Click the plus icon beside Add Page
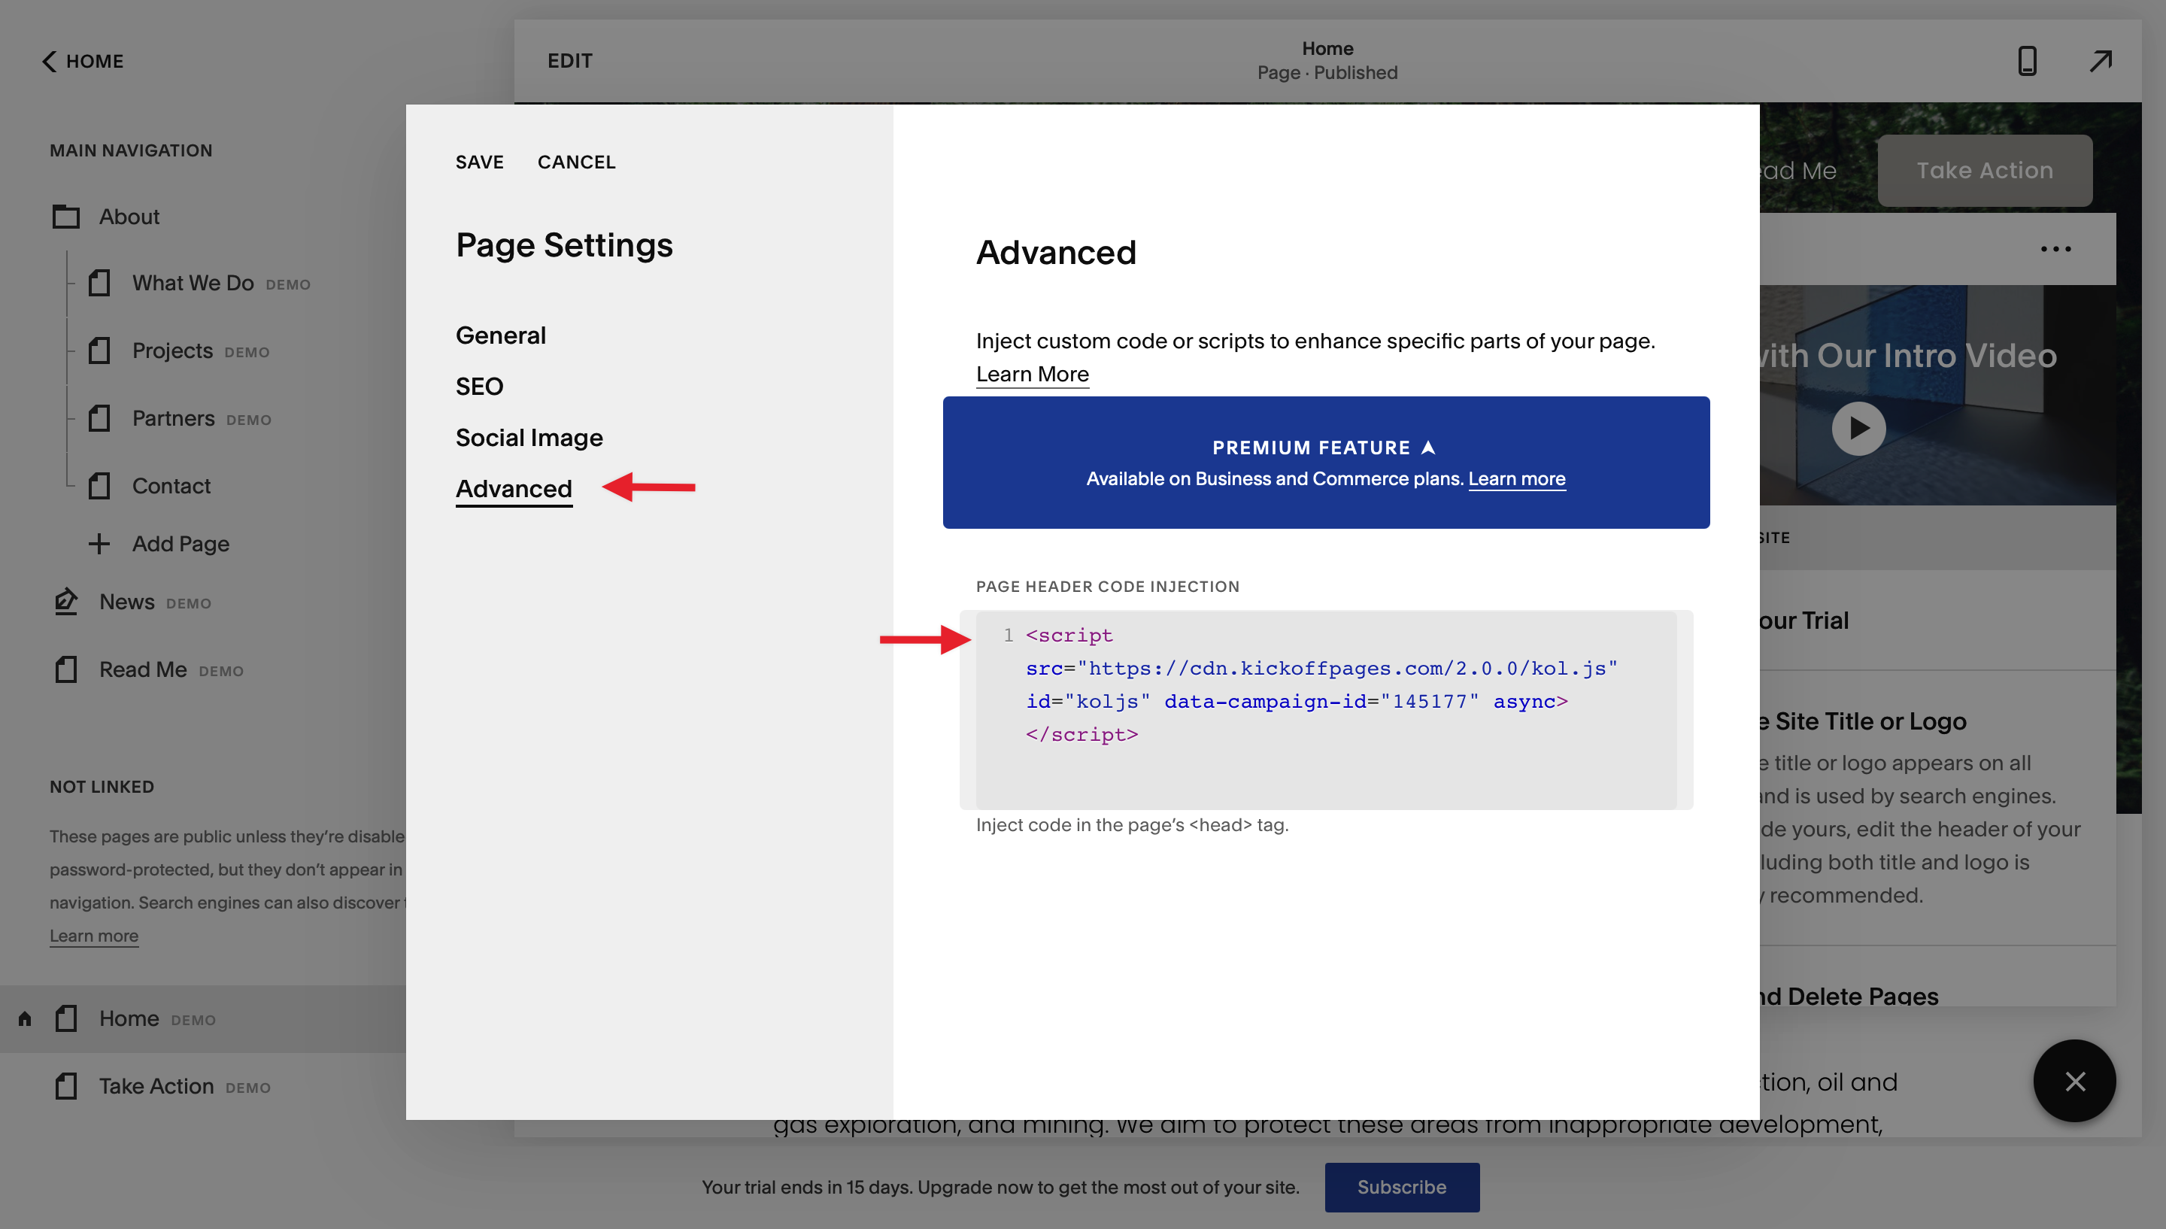 tap(99, 544)
